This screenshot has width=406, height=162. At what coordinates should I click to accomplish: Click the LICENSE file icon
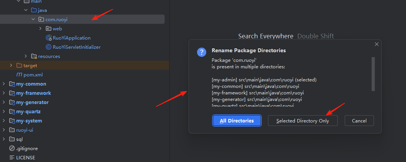(x=12, y=158)
